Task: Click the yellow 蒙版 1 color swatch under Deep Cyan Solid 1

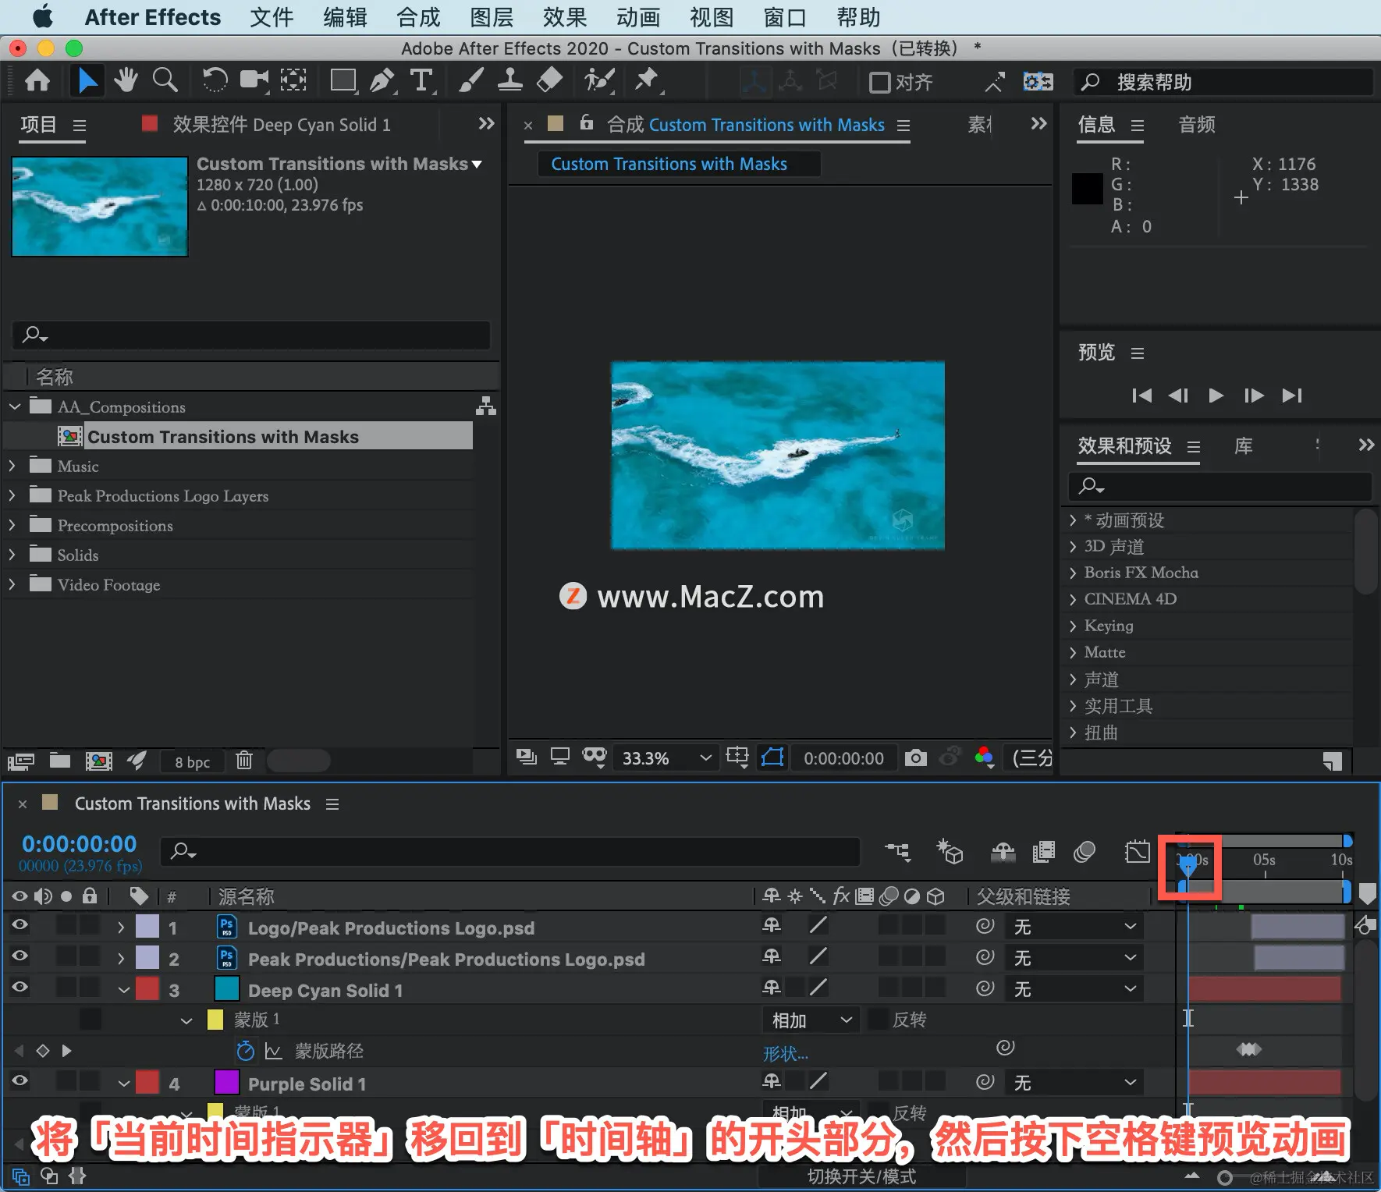Action: pyautogui.click(x=215, y=1020)
